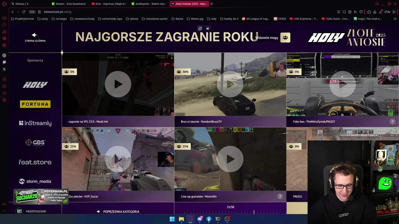
Task: Play the MaailLinh YFL CS:S clip
Action: (x=118, y=84)
